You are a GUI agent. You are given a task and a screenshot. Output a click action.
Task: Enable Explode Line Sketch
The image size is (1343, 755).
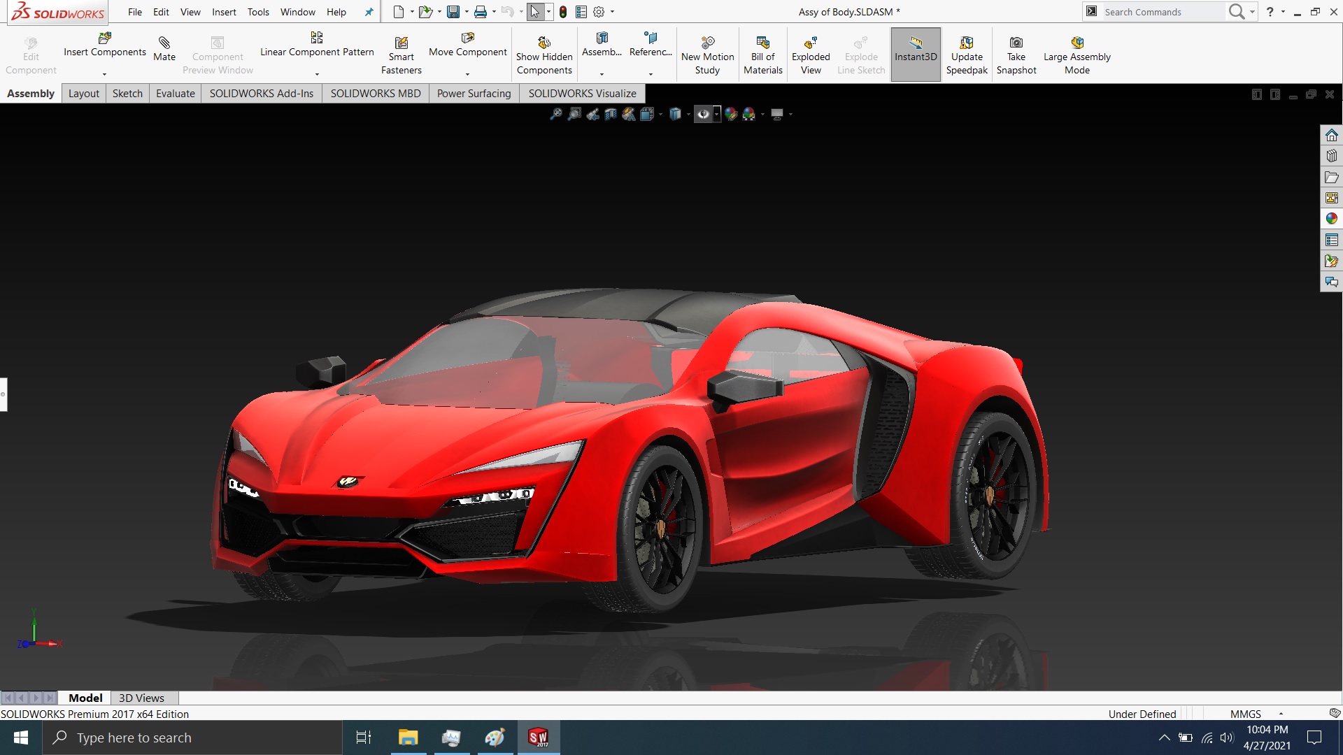860,53
